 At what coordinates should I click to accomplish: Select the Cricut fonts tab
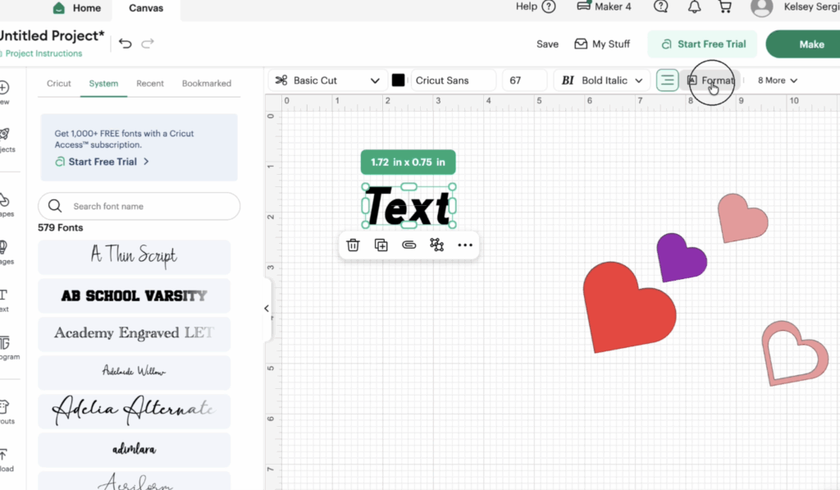(59, 83)
